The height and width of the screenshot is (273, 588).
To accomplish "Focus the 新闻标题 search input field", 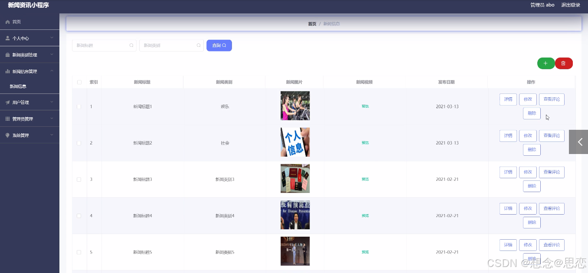I will [104, 45].
